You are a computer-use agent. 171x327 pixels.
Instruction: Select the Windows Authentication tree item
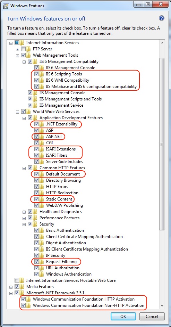(69, 274)
